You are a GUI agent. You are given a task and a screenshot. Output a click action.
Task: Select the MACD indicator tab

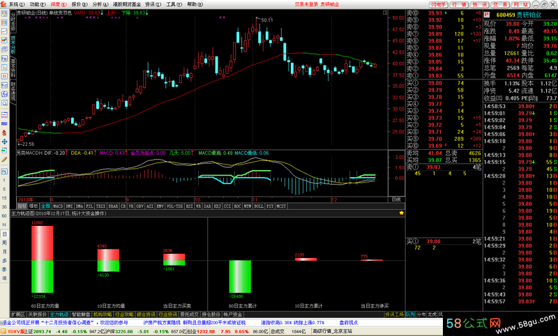(58, 206)
